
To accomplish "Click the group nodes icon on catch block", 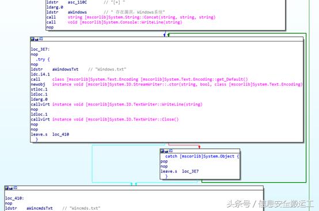I will (170, 150).
